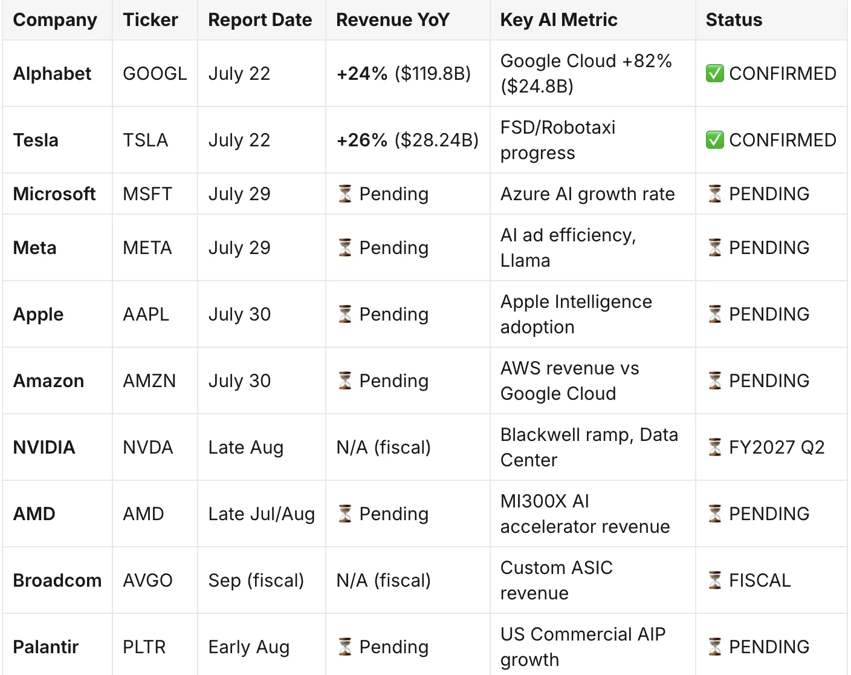Click hourglass icon in Microsoft's Revenue YoY cell
The image size is (851, 675).
click(345, 194)
